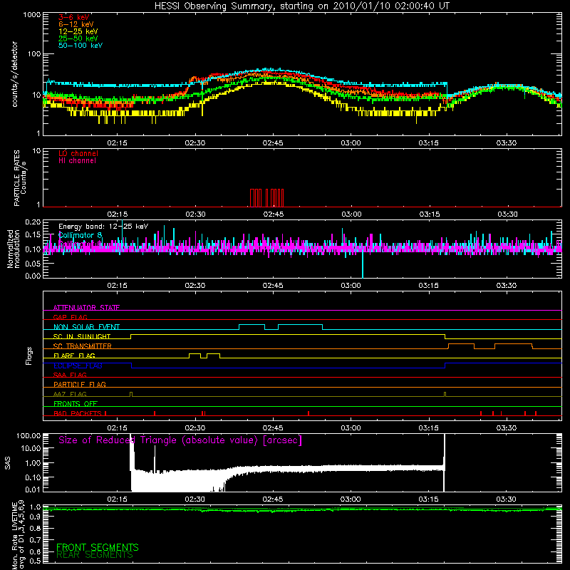The width and height of the screenshot is (570, 570).
Task: Select the SC TRANSMITTER flag label
Action: 83,346
